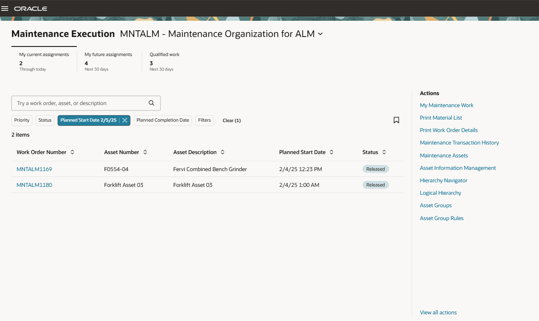Sort the Planned Start Date column
The image size is (539, 321).
pos(331,152)
